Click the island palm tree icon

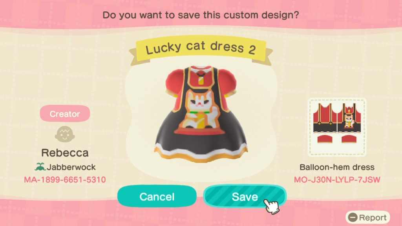pyautogui.click(x=40, y=167)
